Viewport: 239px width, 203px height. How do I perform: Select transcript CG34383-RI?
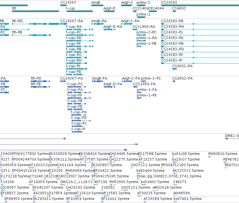[200, 63]
